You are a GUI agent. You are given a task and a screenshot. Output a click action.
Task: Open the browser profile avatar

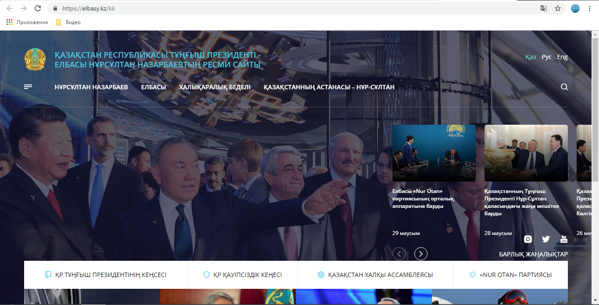click(575, 8)
